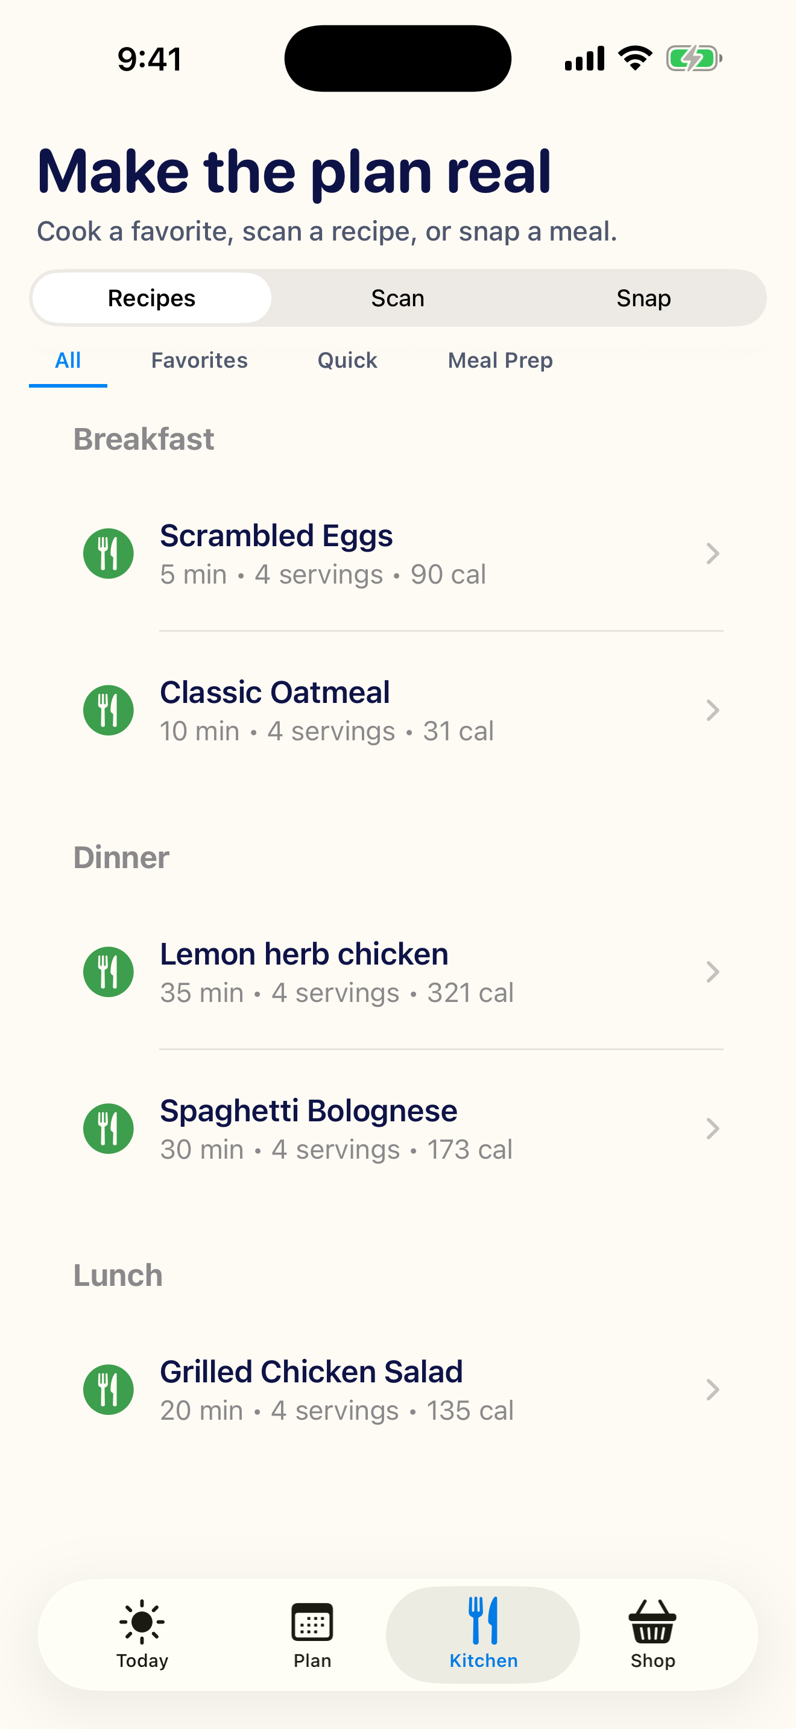Open the Today tab sun icon
This screenshot has width=796, height=1729.
pyautogui.click(x=142, y=1622)
